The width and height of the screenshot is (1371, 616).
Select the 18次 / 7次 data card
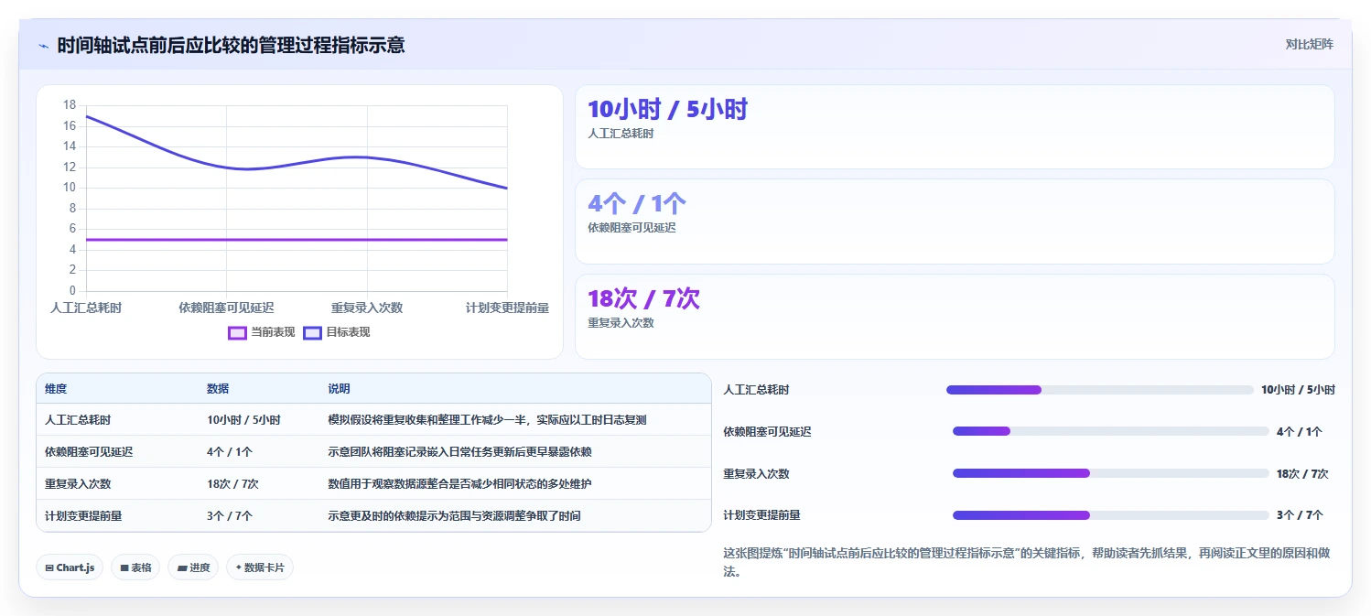955,317
